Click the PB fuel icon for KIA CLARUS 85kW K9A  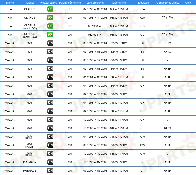point(50,9)
